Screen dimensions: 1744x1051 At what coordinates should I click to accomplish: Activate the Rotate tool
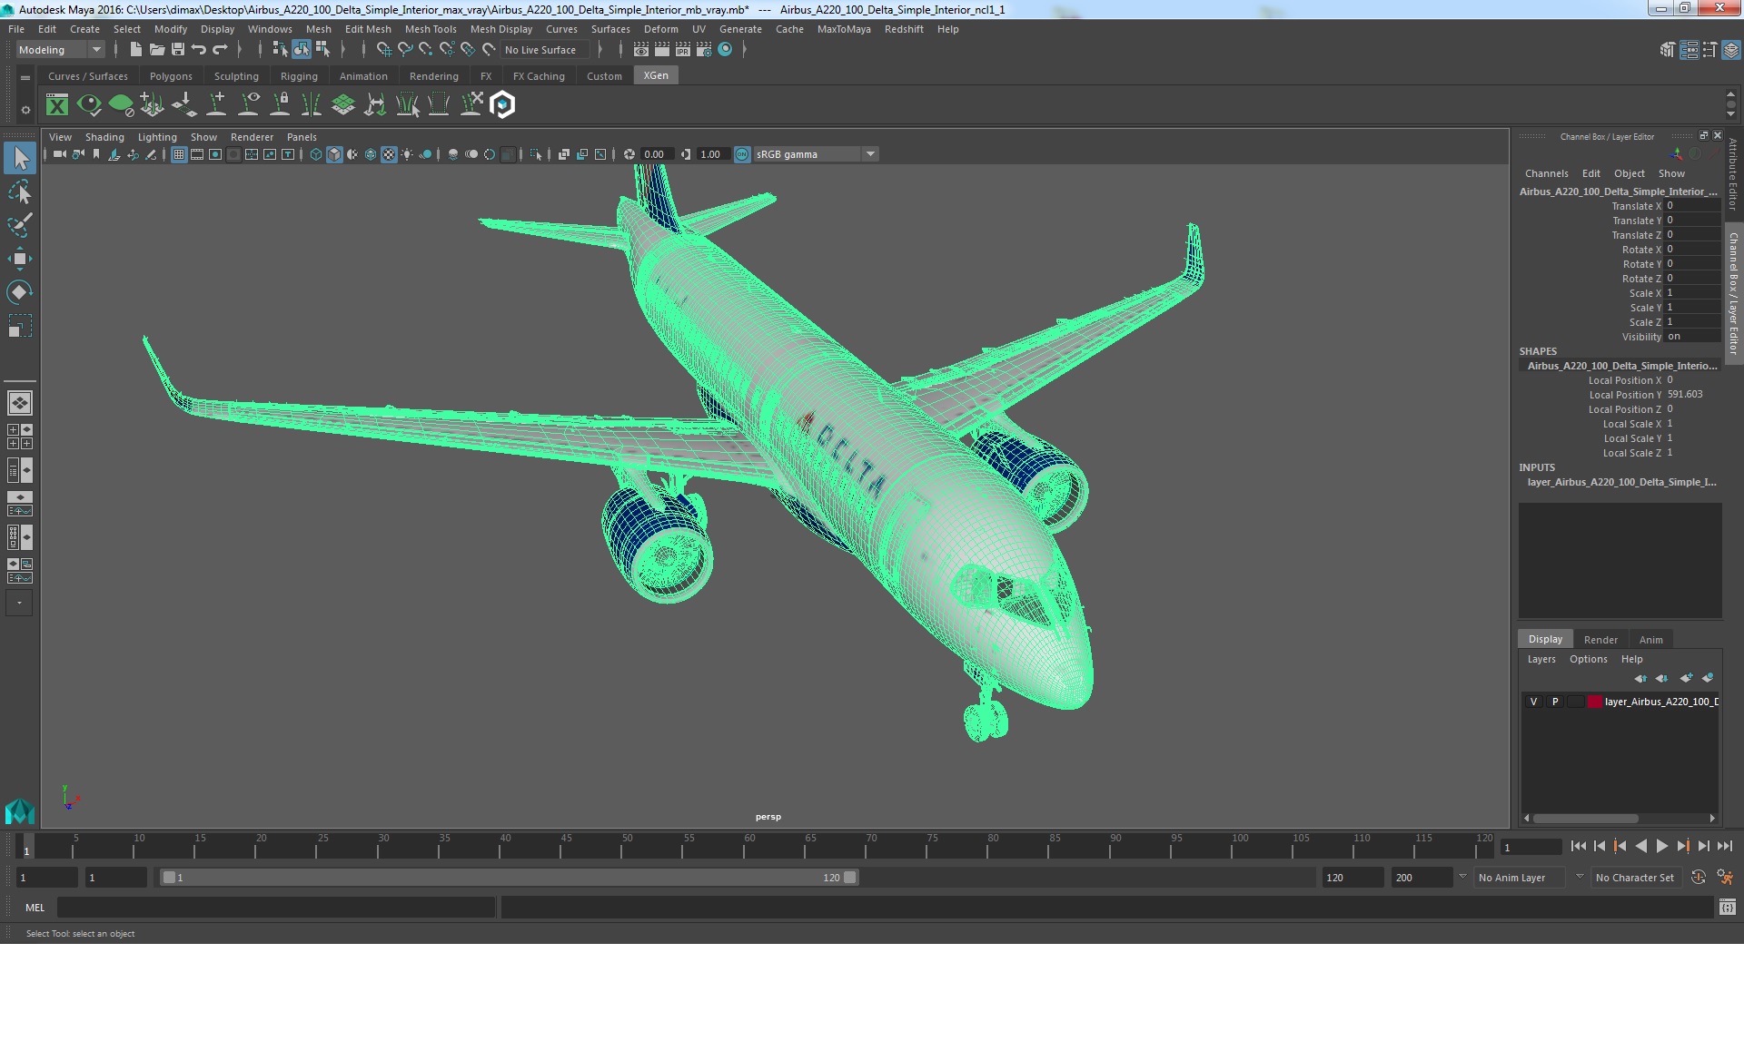(x=19, y=291)
